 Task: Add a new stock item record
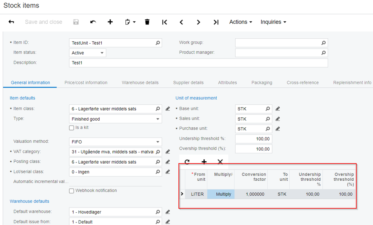pyautogui.click(x=110, y=22)
